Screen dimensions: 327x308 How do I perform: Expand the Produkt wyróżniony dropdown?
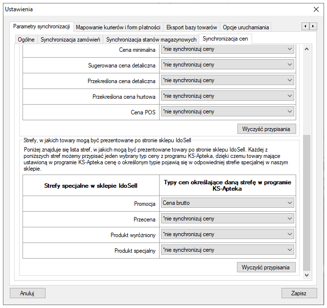click(228, 235)
